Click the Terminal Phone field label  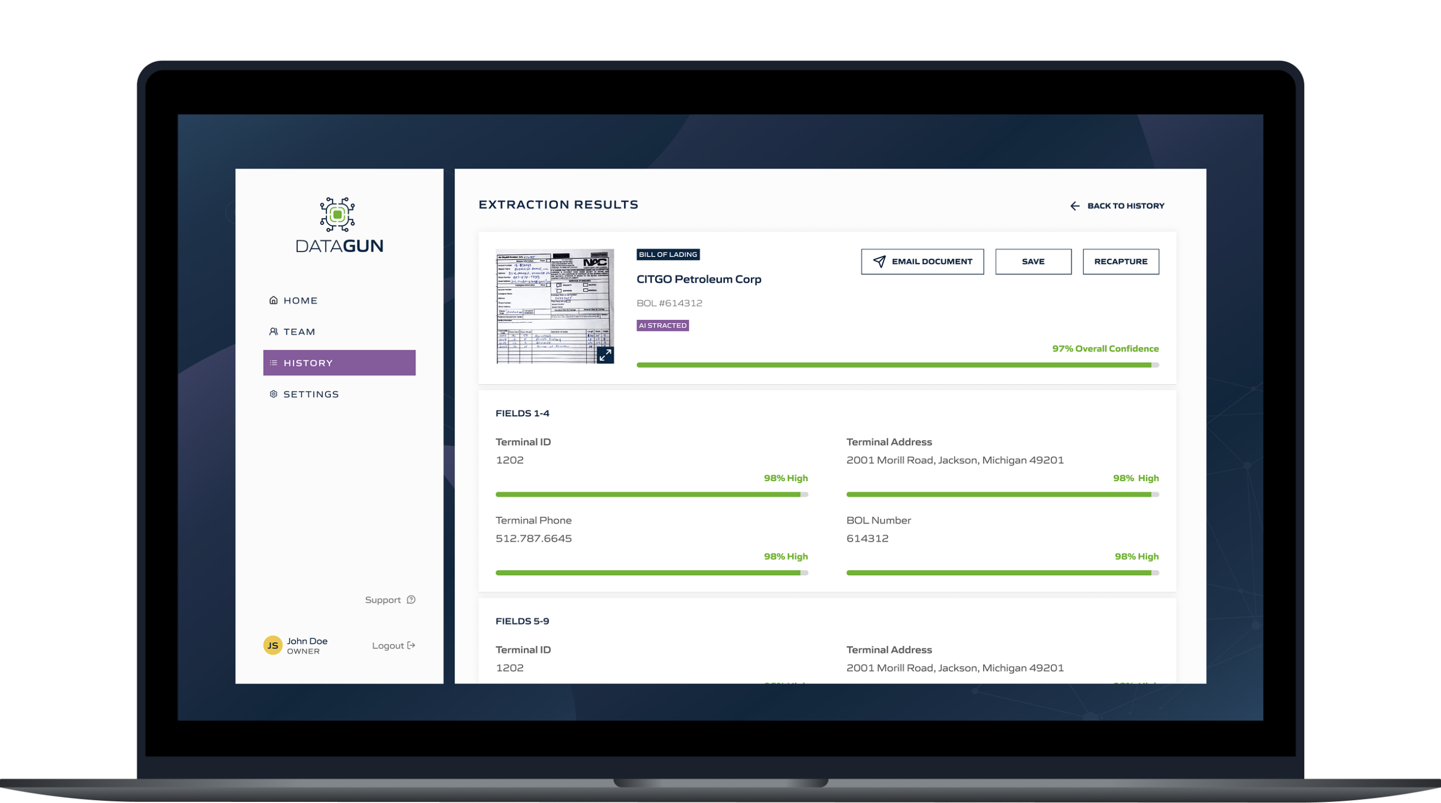pyautogui.click(x=534, y=521)
